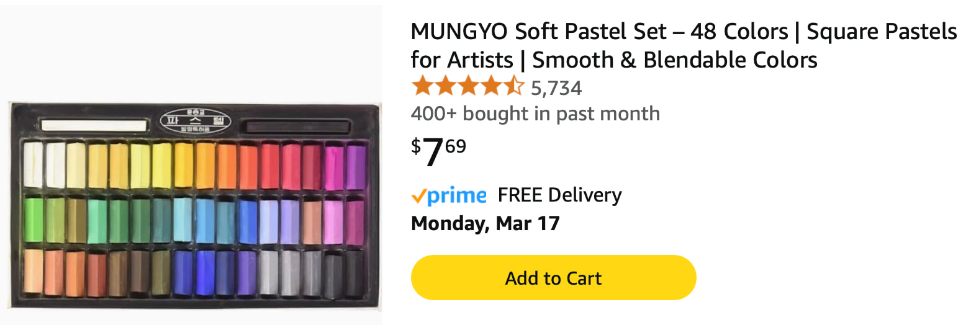The image size is (971, 325).
Task: Open the MUNGYO Soft Pastel Set title
Action: [684, 46]
